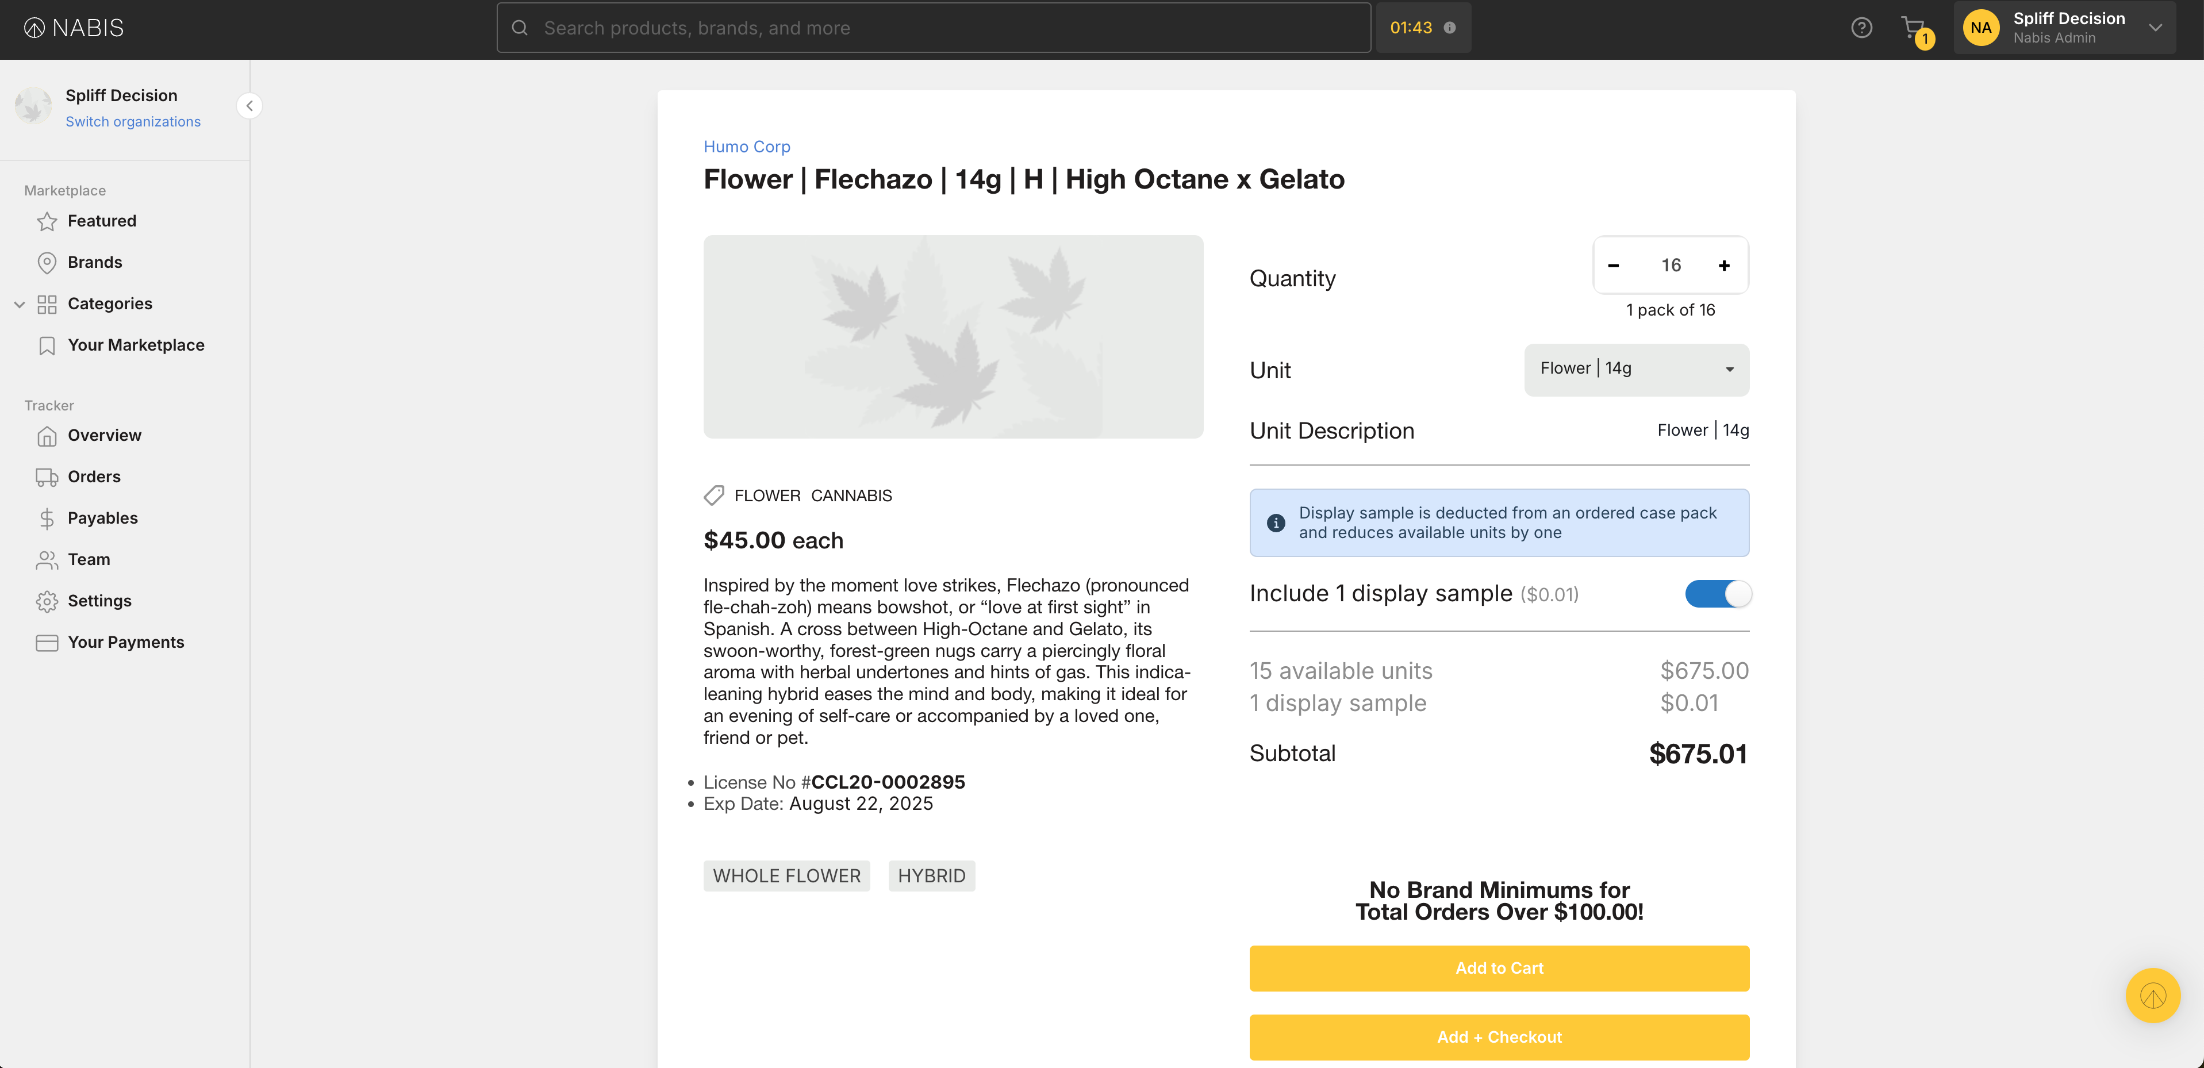Click Switch organizations link
The width and height of the screenshot is (2204, 1068).
(133, 121)
